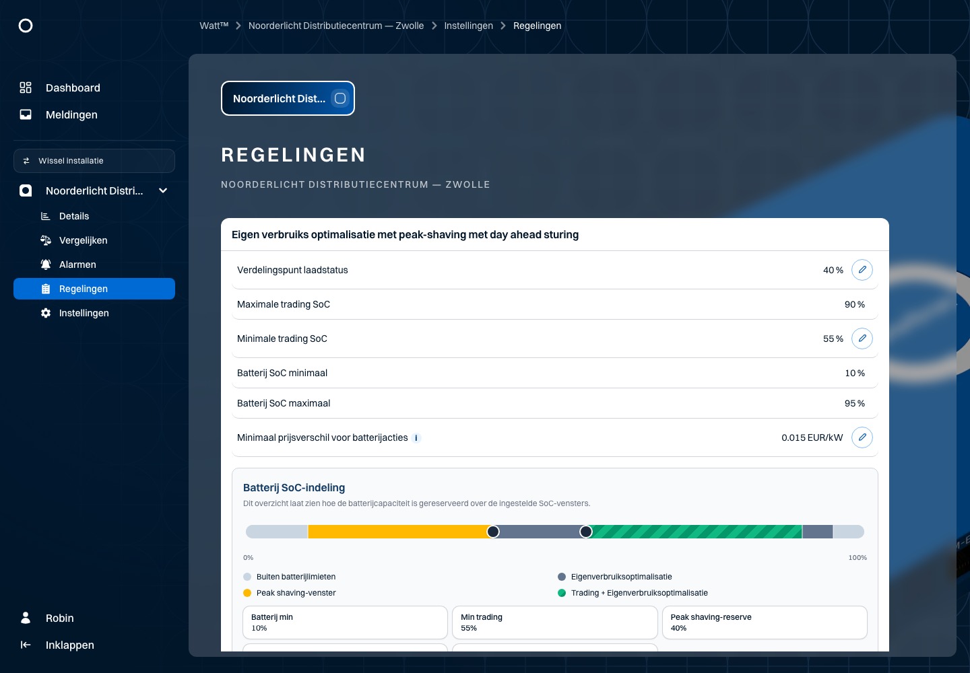Click the Instellingen gear icon

[x=46, y=313]
